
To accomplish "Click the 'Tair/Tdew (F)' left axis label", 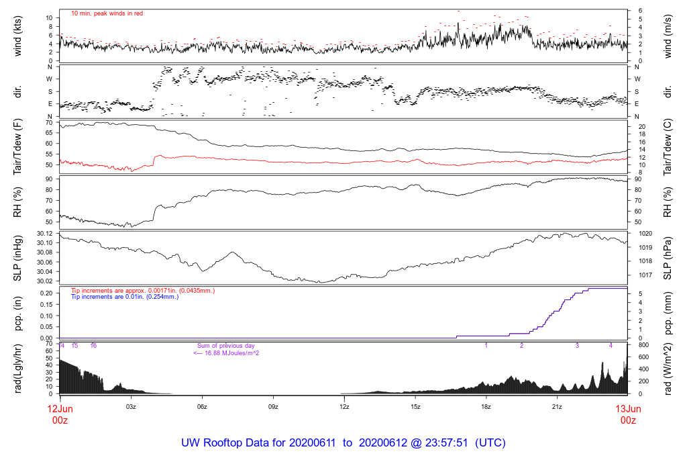I will coord(17,147).
